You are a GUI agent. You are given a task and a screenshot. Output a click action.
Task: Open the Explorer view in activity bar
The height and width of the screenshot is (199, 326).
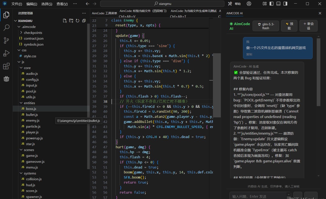coord(6,15)
